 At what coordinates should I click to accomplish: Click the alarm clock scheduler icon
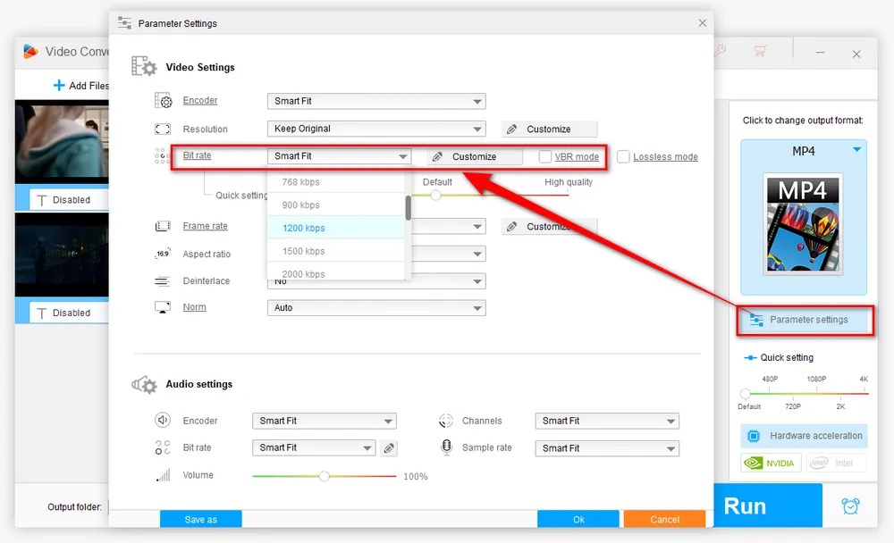tap(850, 506)
